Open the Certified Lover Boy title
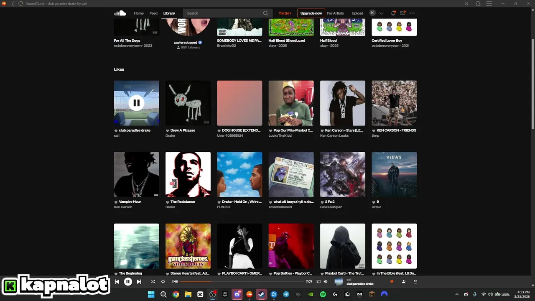The height and width of the screenshot is (301, 535). point(387,41)
